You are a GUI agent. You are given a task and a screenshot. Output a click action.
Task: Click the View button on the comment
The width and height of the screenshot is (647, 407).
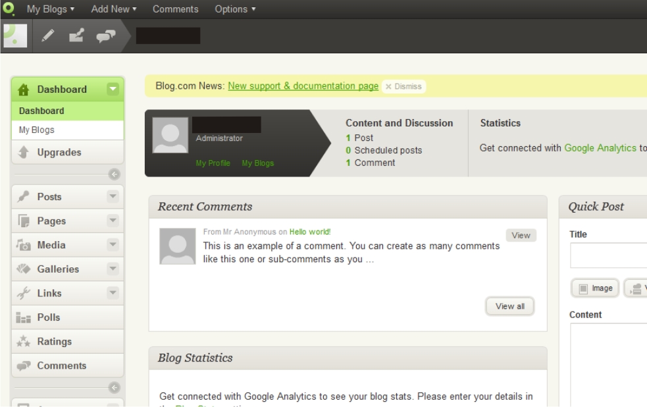click(521, 235)
